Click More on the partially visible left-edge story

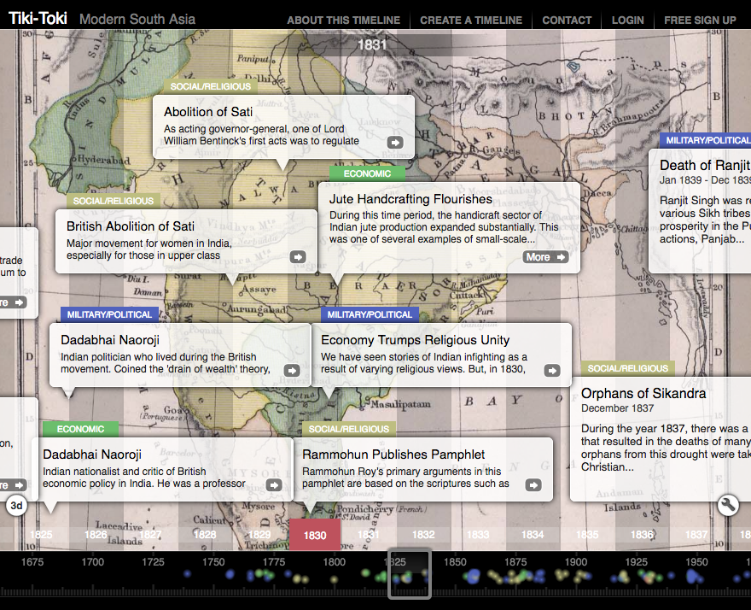[x=11, y=302]
